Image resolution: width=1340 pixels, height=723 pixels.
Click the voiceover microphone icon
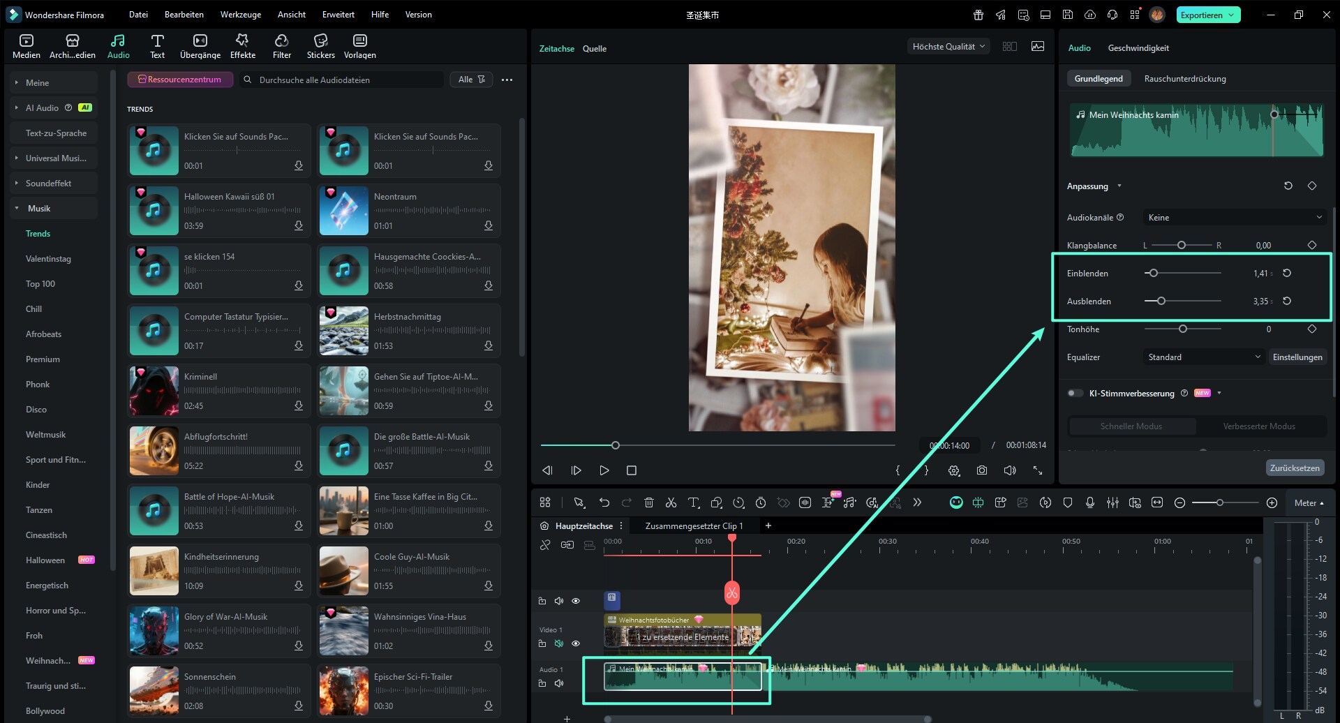coord(1089,502)
